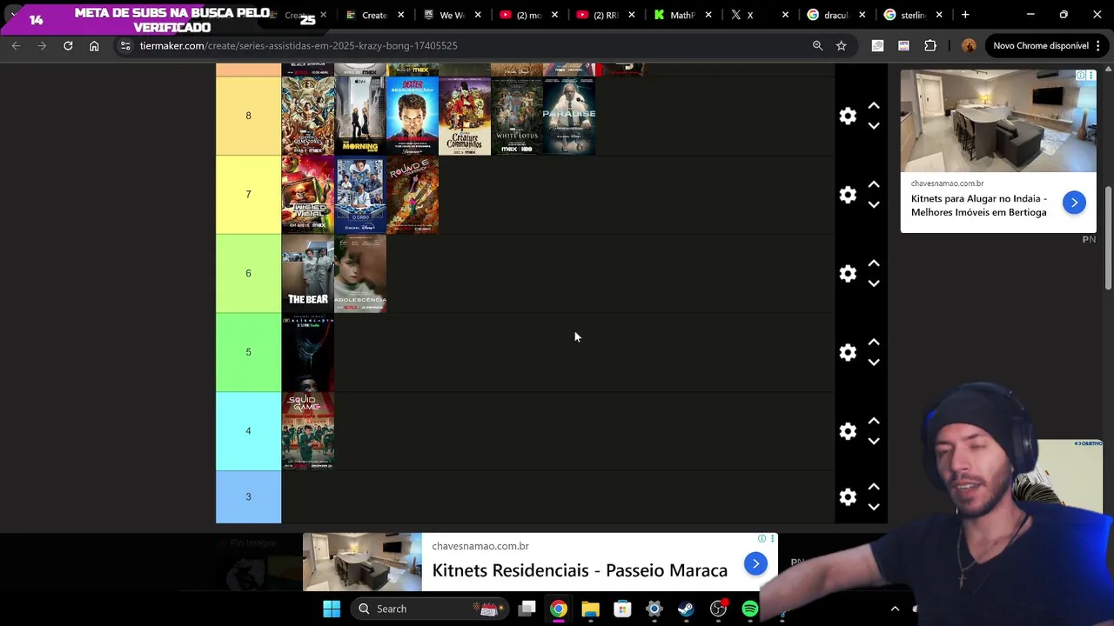This screenshot has height=626, width=1114.
Task: Open the Chrome profile avatar
Action: (969, 45)
